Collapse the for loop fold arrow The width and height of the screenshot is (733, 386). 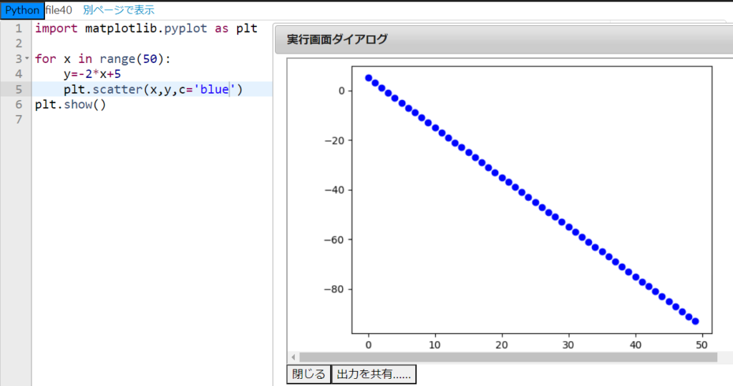click(x=27, y=59)
